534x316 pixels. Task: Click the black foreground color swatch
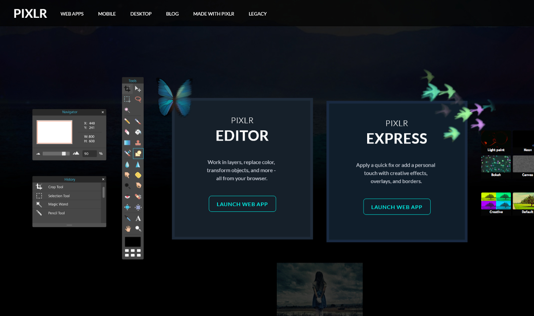[133, 242]
